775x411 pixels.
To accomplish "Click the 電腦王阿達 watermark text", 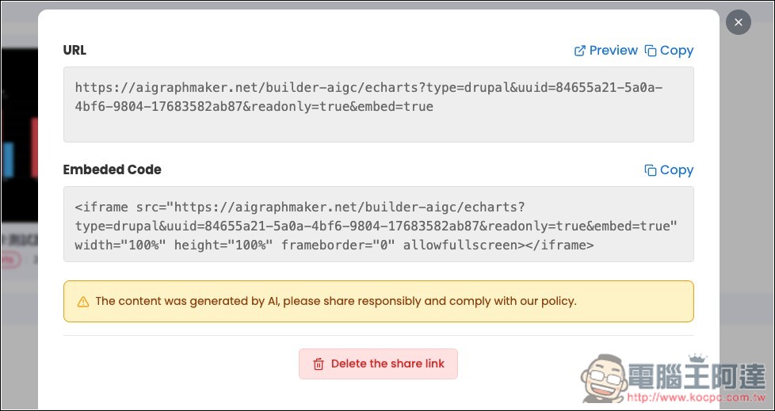I will [x=697, y=376].
